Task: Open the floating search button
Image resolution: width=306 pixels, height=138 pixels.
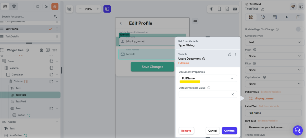Action: pyautogui.click(x=298, y=130)
